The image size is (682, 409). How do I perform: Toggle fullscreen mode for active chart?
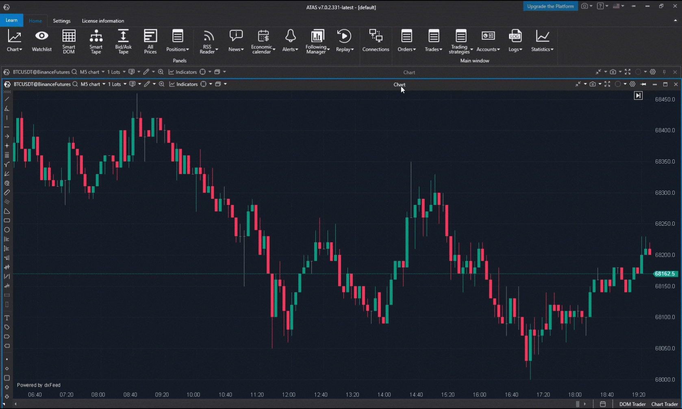click(607, 84)
